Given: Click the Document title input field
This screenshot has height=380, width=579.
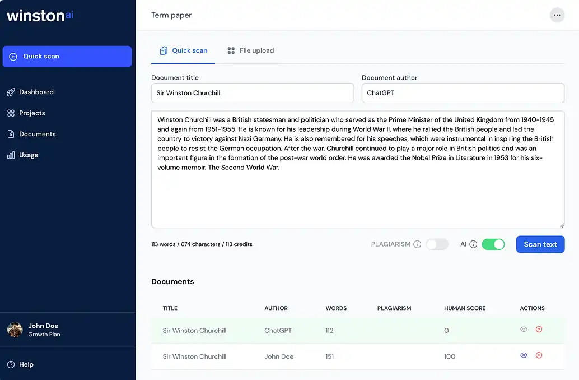Looking at the screenshot, I should click(253, 93).
